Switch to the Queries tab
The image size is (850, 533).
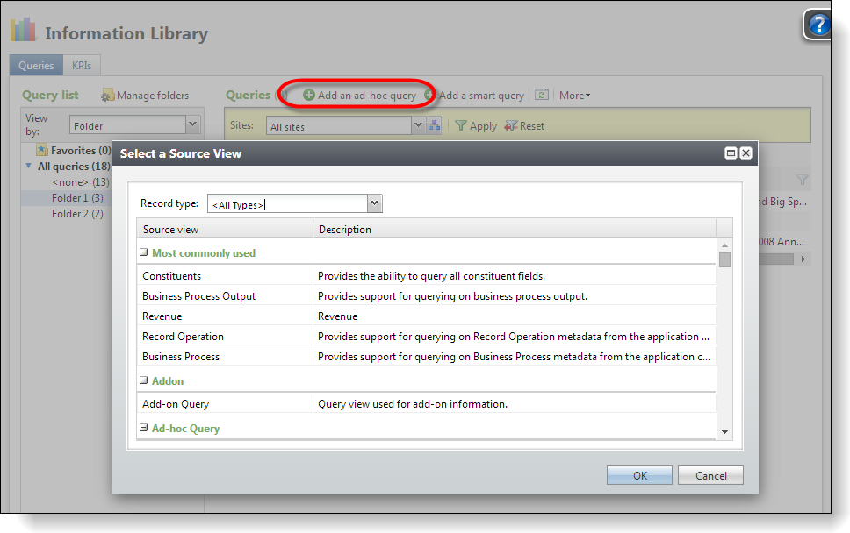(x=36, y=65)
